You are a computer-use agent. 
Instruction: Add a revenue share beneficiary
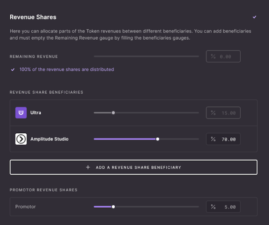(x=133, y=167)
